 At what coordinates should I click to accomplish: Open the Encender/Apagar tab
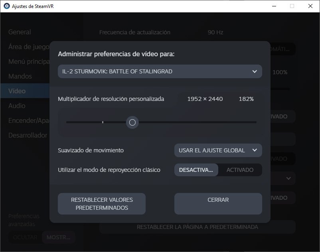(x=29, y=120)
